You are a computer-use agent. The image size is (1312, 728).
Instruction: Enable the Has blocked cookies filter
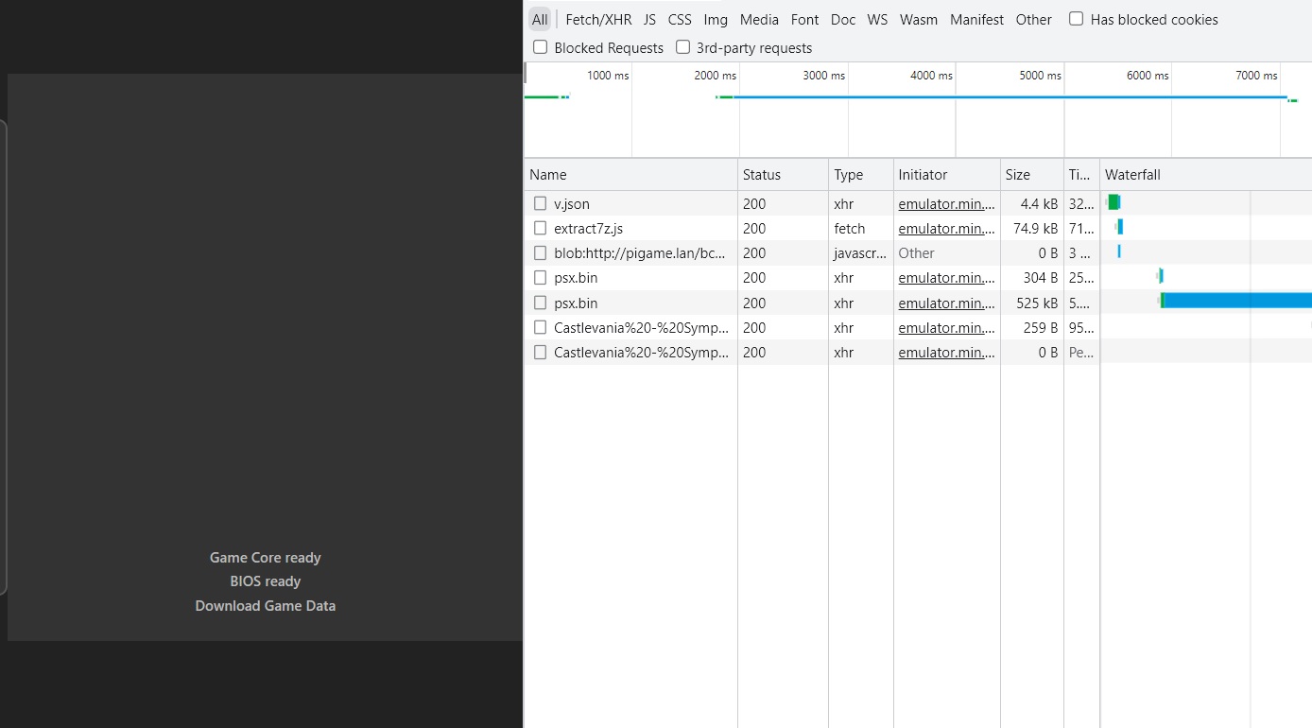[1076, 18]
